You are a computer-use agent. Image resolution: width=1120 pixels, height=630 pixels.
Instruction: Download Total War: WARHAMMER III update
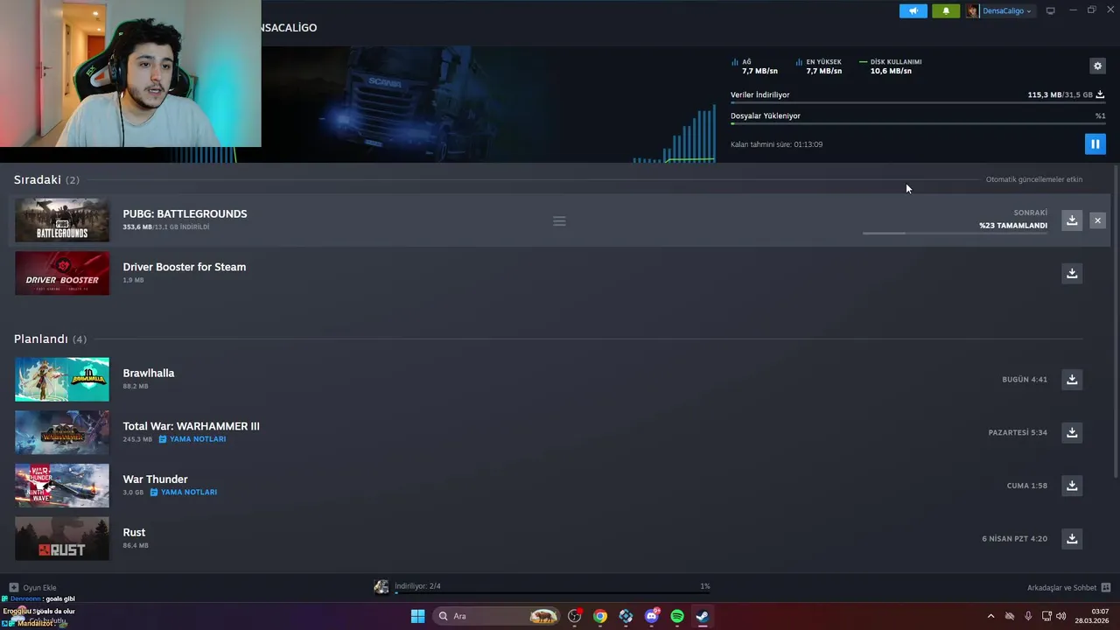(1072, 432)
